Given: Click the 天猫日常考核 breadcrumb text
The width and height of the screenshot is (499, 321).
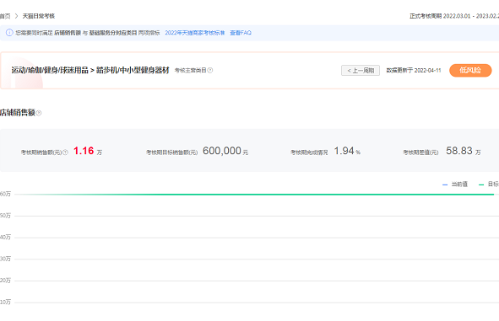Looking at the screenshot, I should 39,16.
